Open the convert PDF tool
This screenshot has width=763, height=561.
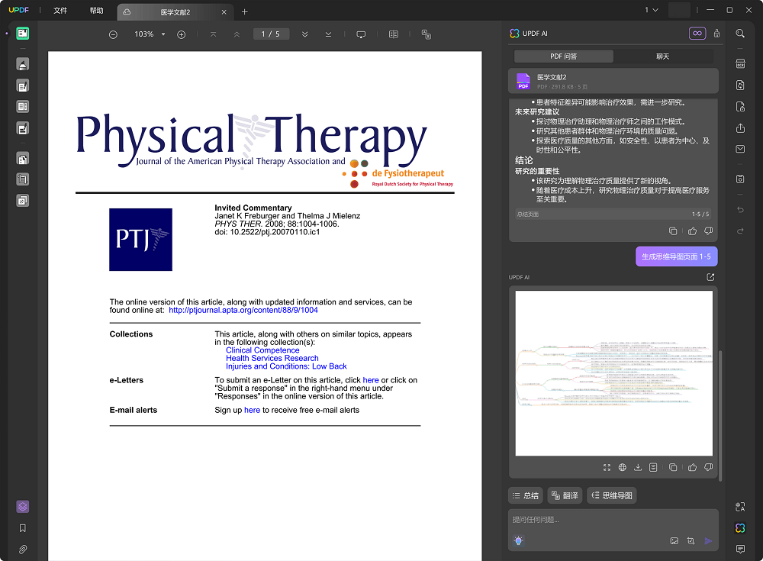pos(740,85)
